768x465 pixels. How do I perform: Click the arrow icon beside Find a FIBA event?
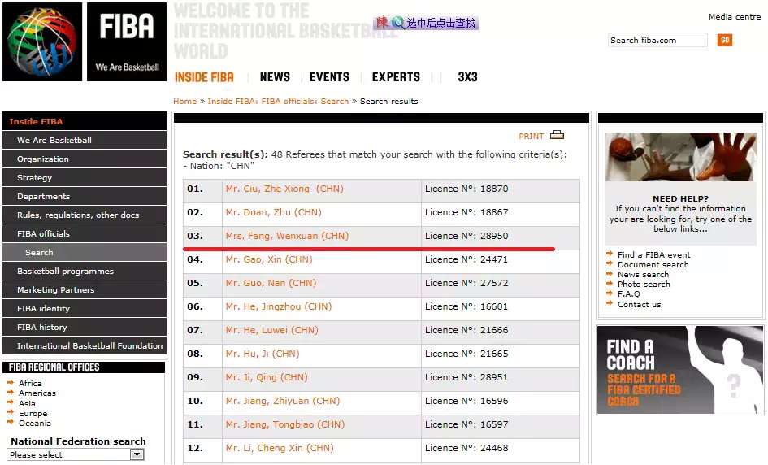click(x=610, y=254)
